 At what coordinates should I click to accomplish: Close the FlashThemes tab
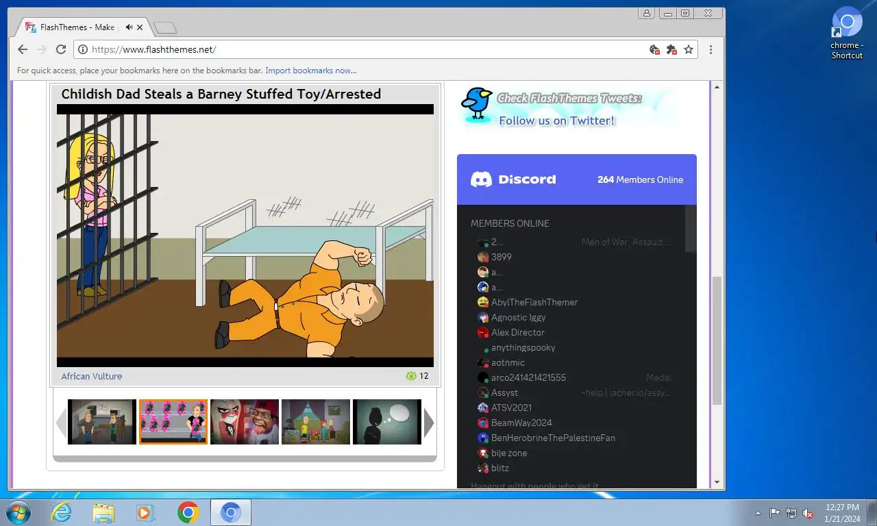coord(140,27)
